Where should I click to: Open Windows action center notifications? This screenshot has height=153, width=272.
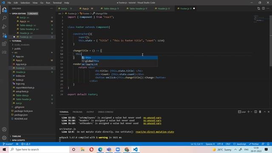click(x=266, y=149)
